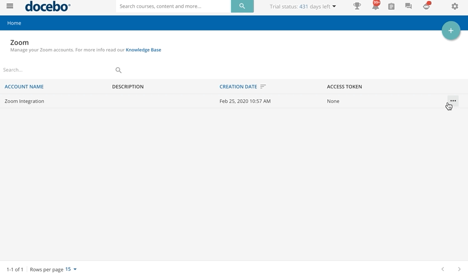Toggle the Creation Date sort icon
468x275 pixels.
(263, 87)
